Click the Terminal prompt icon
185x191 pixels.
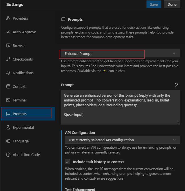[8, 100]
